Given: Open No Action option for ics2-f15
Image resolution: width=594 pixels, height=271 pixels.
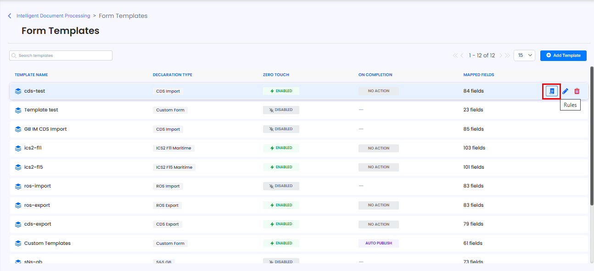Looking at the screenshot, I should [379, 167].
